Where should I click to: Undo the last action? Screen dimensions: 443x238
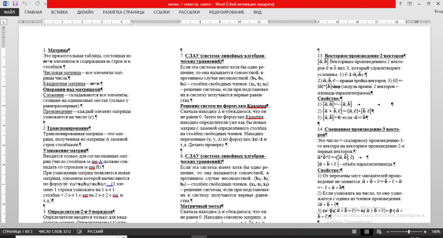tap(24, 4)
